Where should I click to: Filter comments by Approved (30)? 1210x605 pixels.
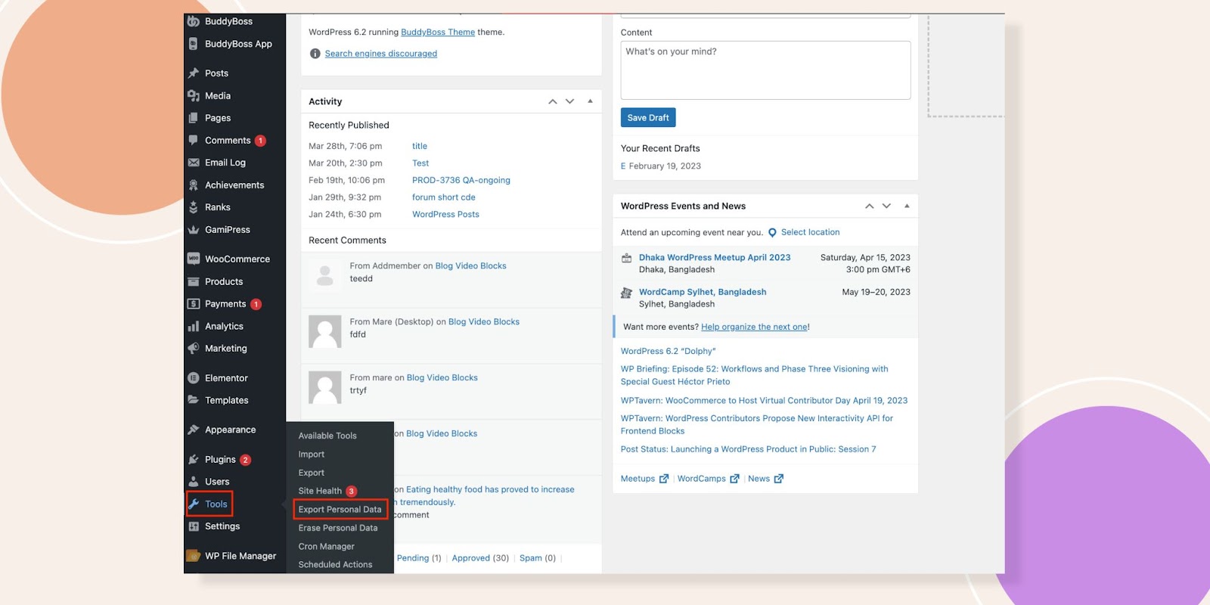[480, 558]
